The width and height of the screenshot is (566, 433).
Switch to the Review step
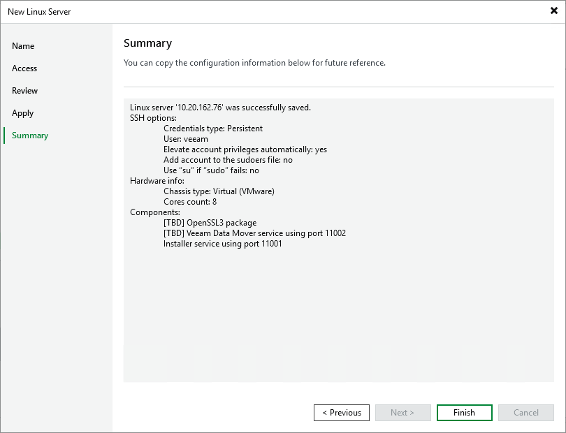(25, 91)
